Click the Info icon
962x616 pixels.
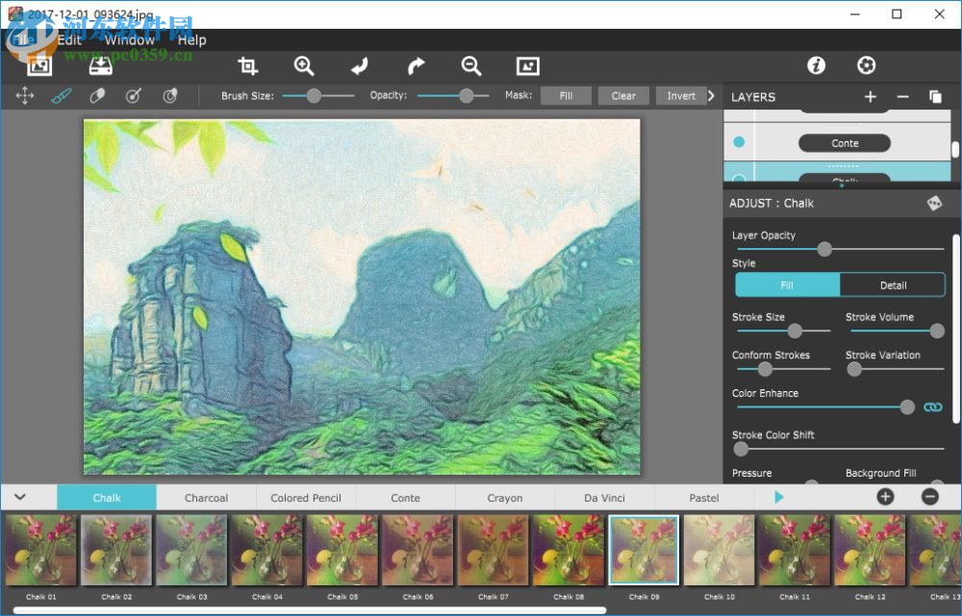click(816, 65)
